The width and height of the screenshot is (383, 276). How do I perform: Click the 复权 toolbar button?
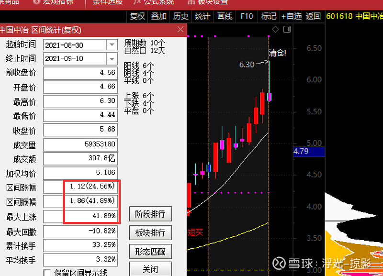pos(137,16)
